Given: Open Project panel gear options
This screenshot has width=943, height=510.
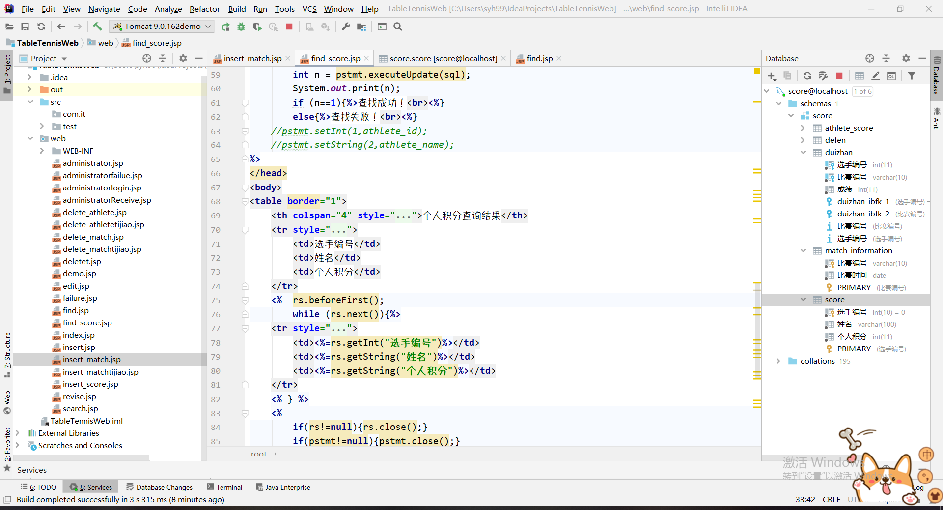Looking at the screenshot, I should pyautogui.click(x=183, y=58).
